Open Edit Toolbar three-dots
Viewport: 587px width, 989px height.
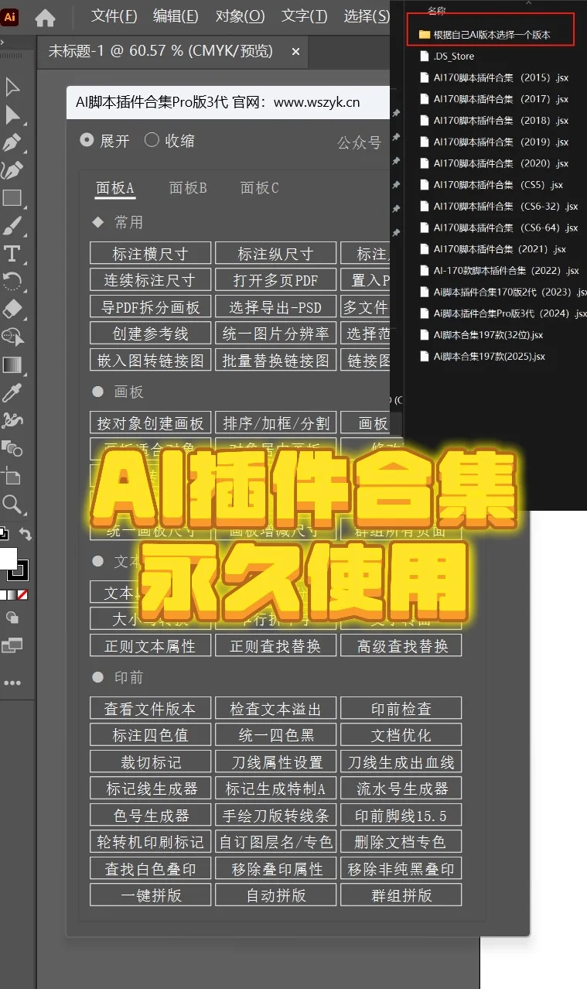[12, 683]
